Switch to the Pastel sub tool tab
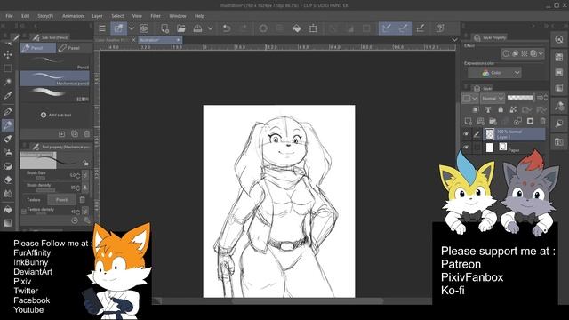Image resolution: width=569 pixels, height=320 pixels. coord(74,48)
